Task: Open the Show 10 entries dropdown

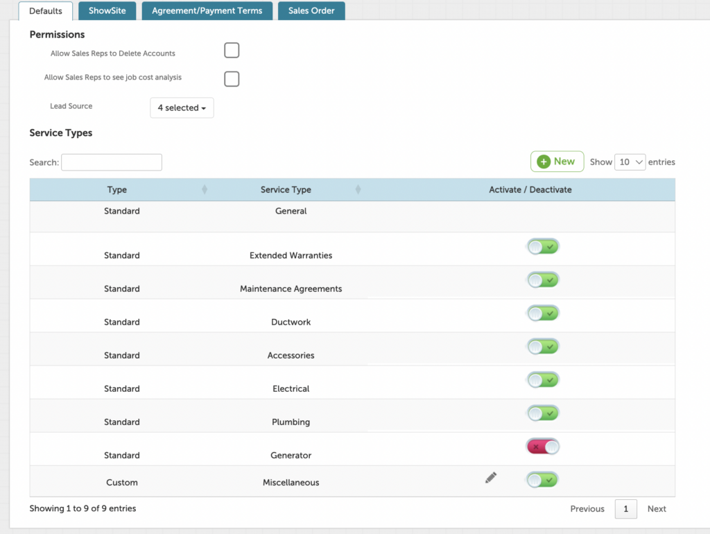Action: click(x=630, y=162)
